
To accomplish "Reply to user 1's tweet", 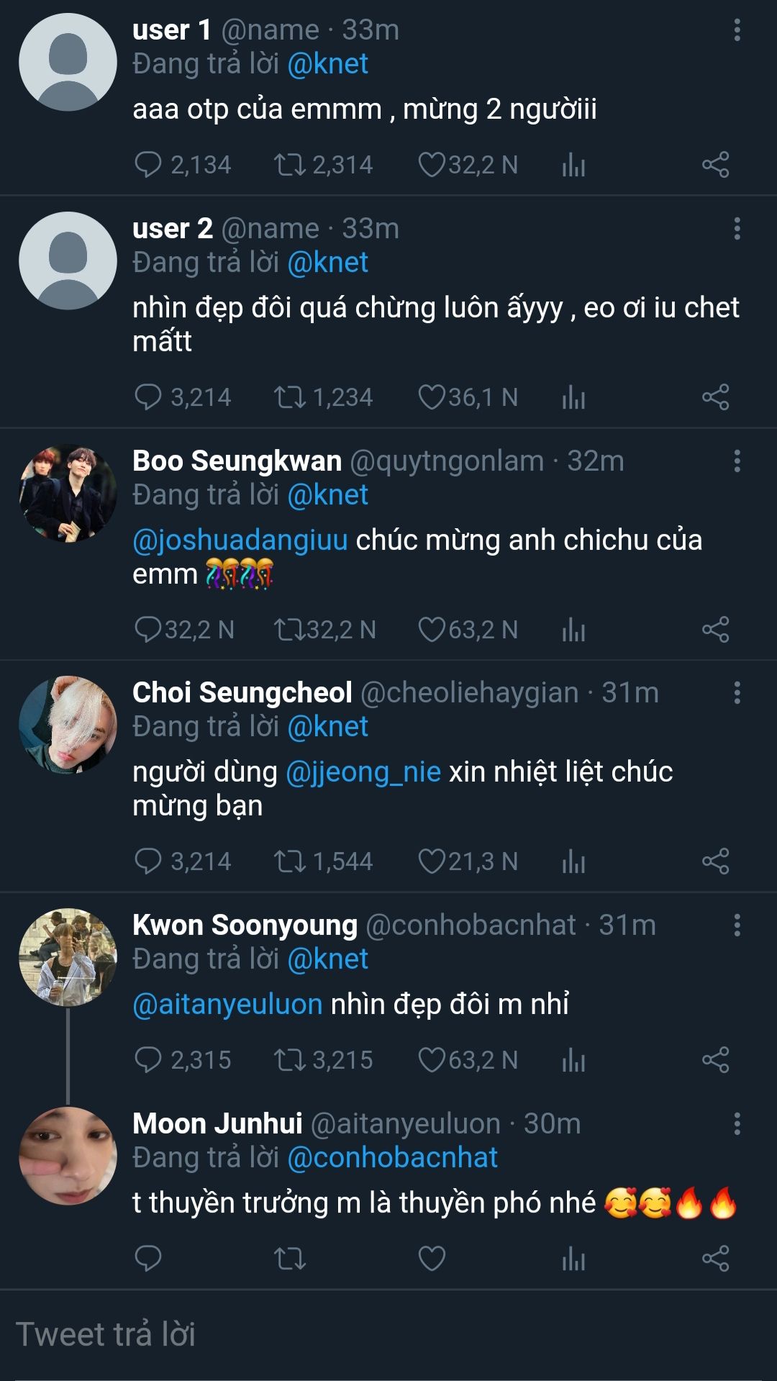I will (148, 165).
